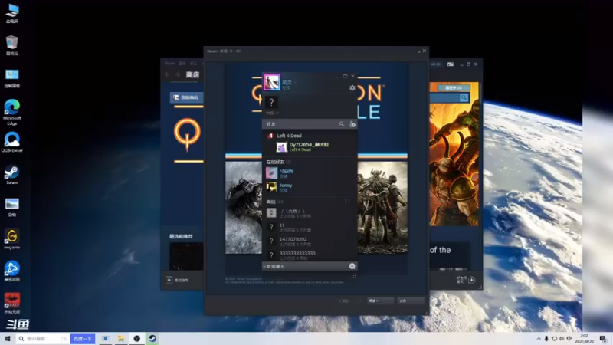Open the WeGame desktop shortcut

(11, 239)
